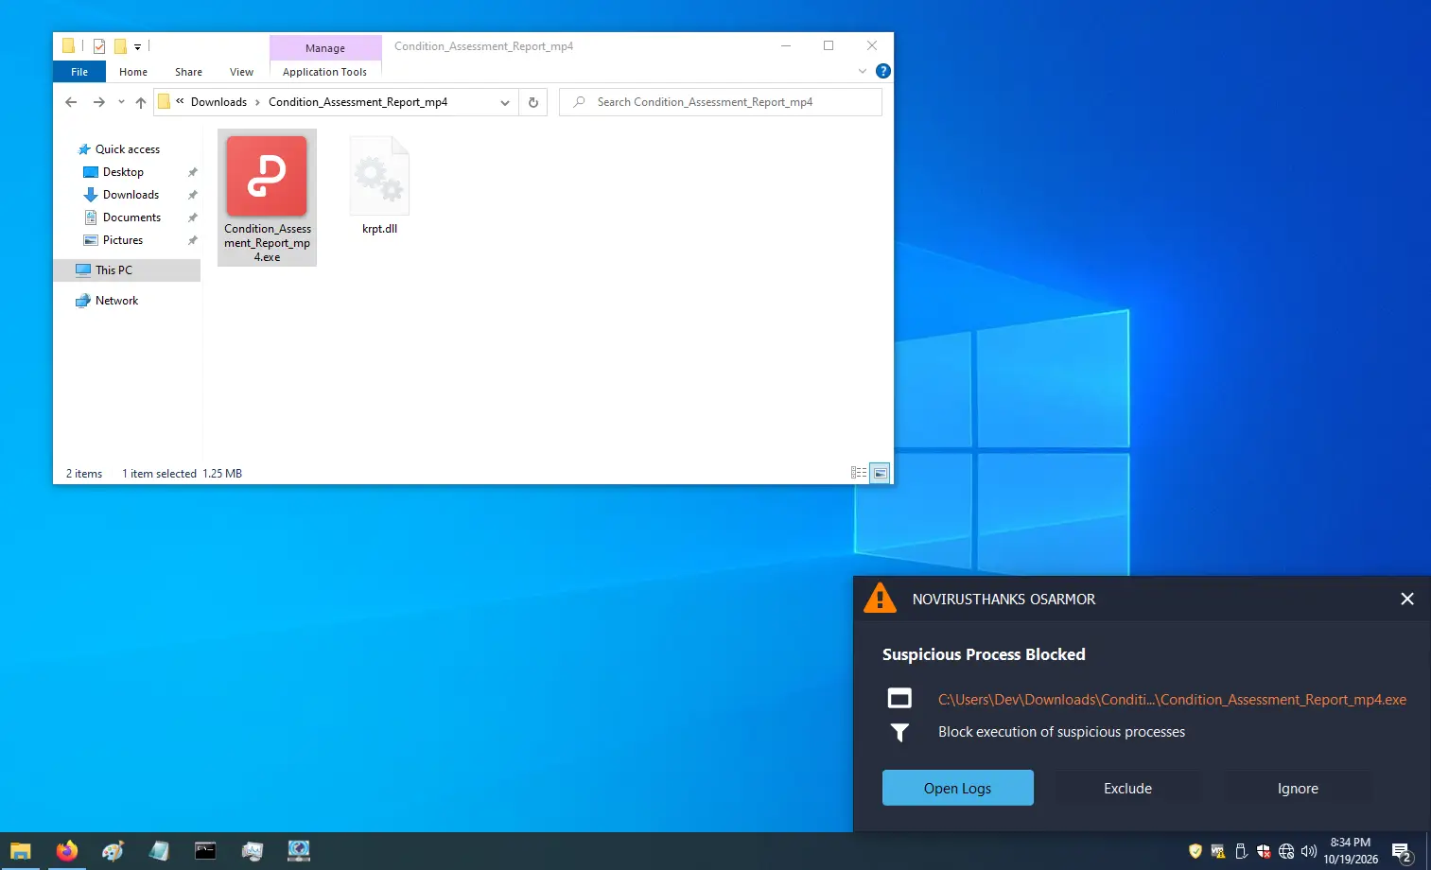Open the Application Tools ribbon tab
This screenshot has height=870, width=1431.
324,72
